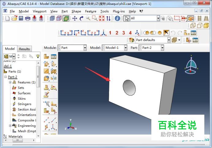Open the Query information tool
Image resolution: width=212 pixels, height=148 pixels.
[x=117, y=18]
